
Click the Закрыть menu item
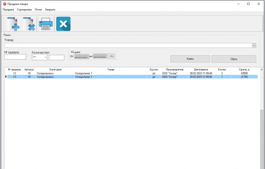pyautogui.click(x=50, y=10)
